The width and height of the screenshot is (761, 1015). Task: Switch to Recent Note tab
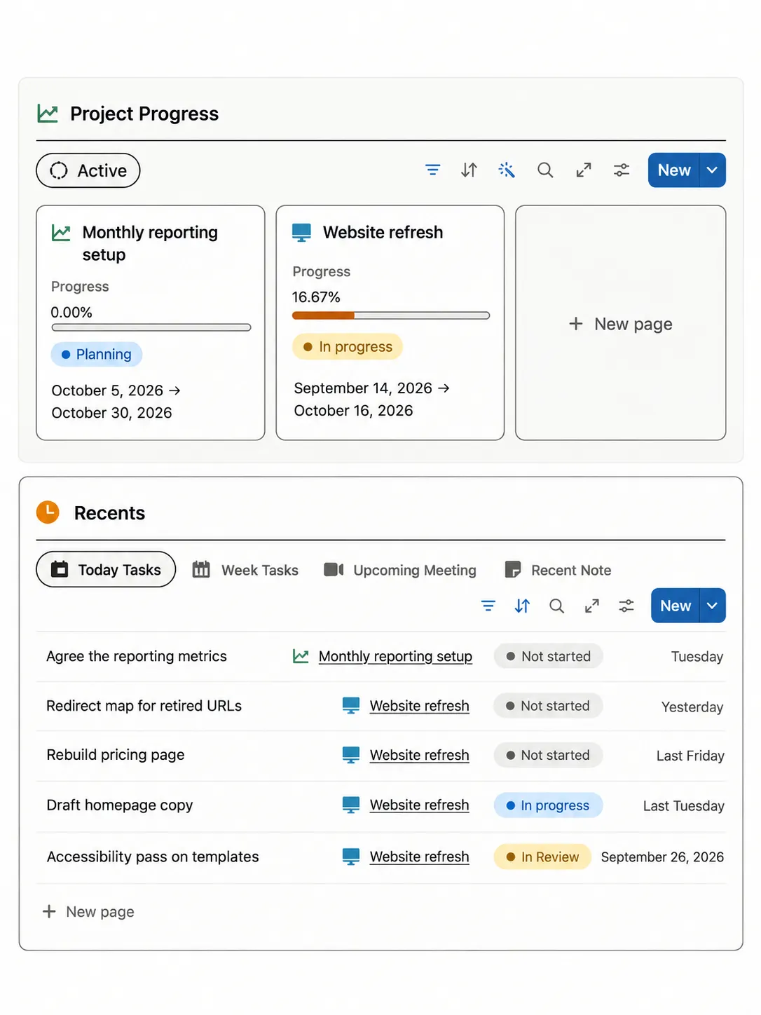[x=558, y=570]
